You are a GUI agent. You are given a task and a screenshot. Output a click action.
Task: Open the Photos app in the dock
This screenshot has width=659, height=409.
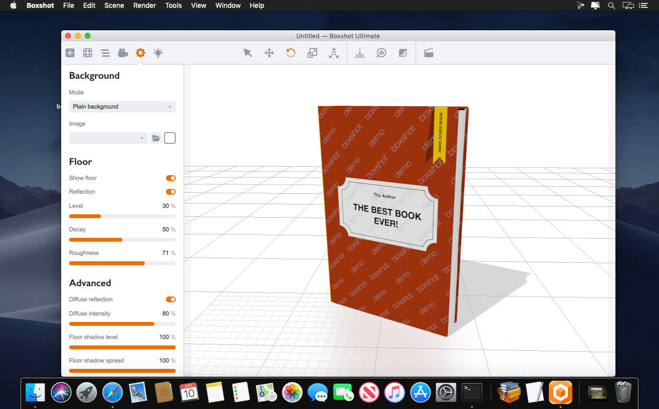coord(292,392)
